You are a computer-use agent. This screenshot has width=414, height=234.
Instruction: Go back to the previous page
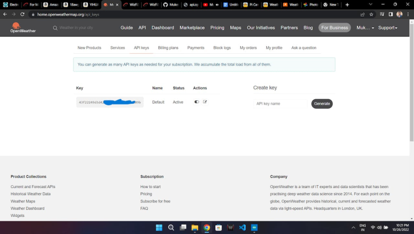pos(5,14)
